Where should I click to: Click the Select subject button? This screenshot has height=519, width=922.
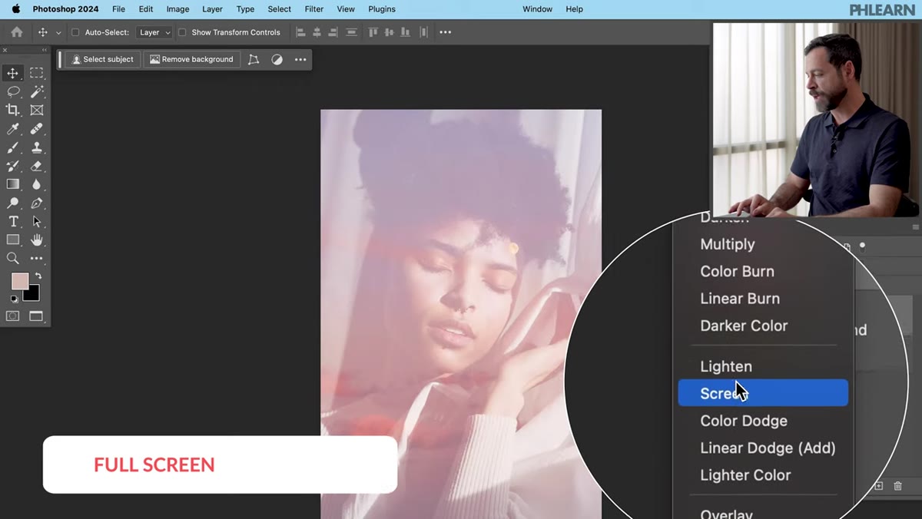click(102, 59)
